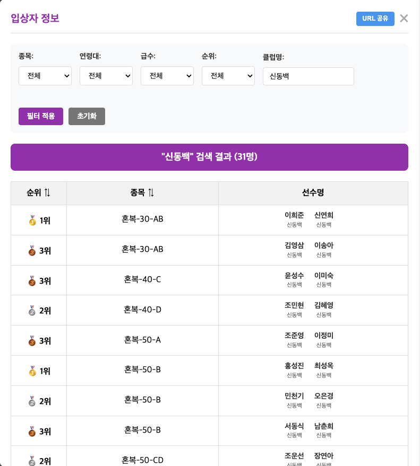Click the bronze medal icon in 혼복-40-C row

click(x=32, y=281)
